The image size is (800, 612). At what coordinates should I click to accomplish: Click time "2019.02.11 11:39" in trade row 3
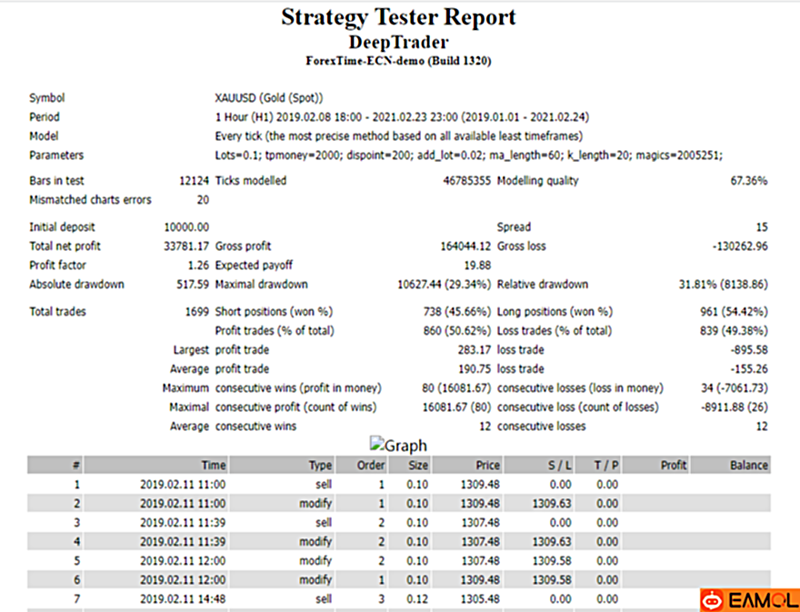click(183, 523)
